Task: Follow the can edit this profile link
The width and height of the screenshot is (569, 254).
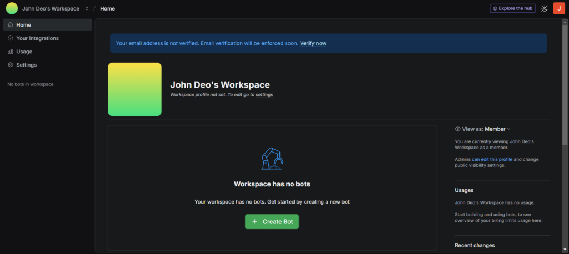Action: (x=492, y=159)
